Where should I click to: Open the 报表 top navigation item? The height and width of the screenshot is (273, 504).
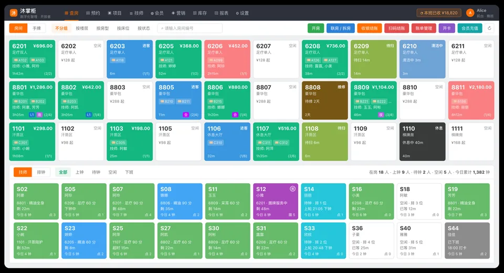222,13
